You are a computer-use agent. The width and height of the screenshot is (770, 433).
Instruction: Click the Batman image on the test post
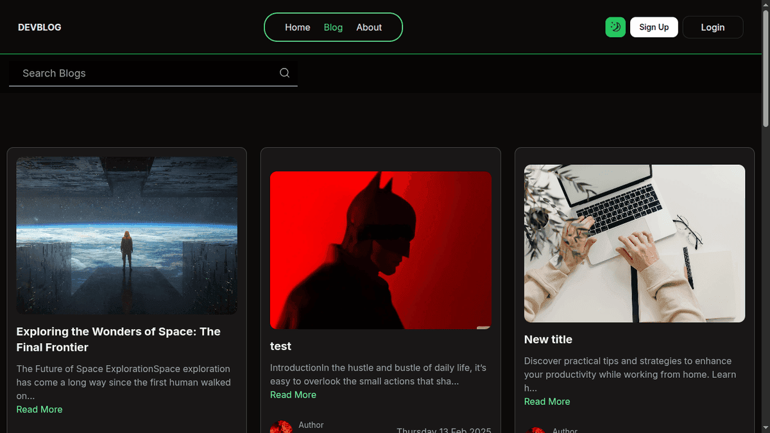[x=381, y=250]
